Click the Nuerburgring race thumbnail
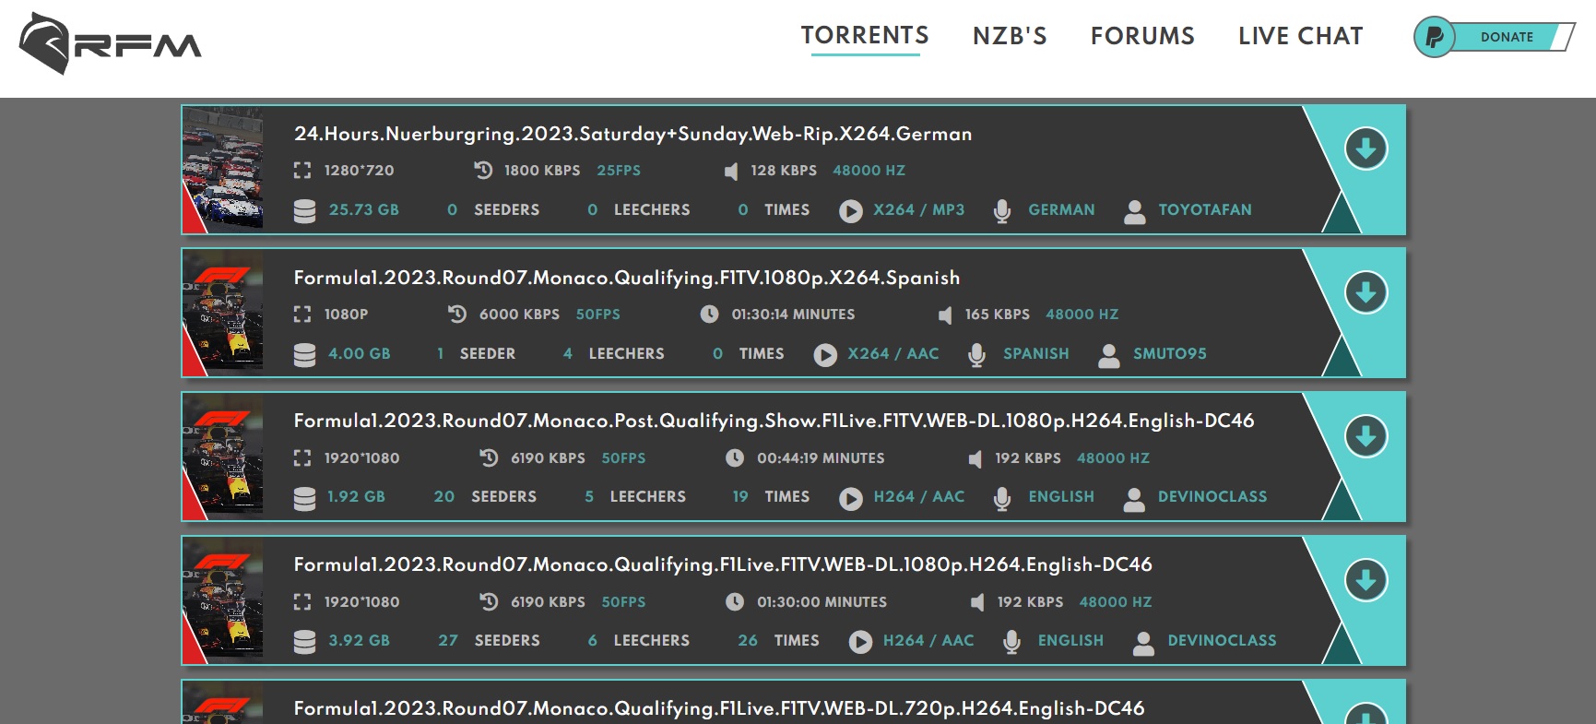 coord(223,169)
